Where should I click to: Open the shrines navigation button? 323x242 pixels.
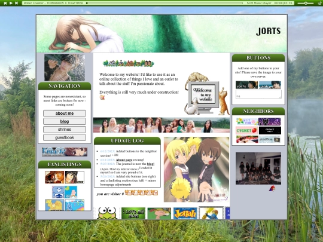click(65, 130)
